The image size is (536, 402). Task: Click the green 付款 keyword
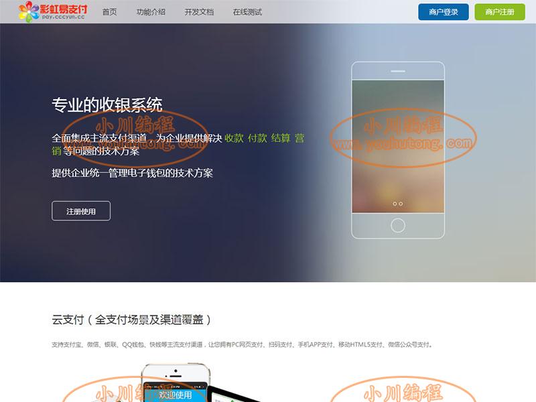pyautogui.click(x=257, y=138)
